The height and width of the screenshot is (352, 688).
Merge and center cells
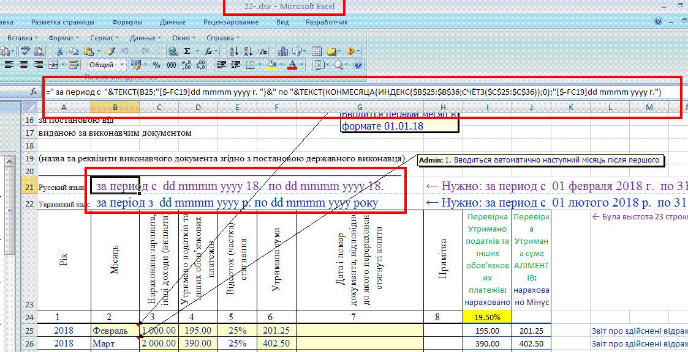tap(53, 65)
